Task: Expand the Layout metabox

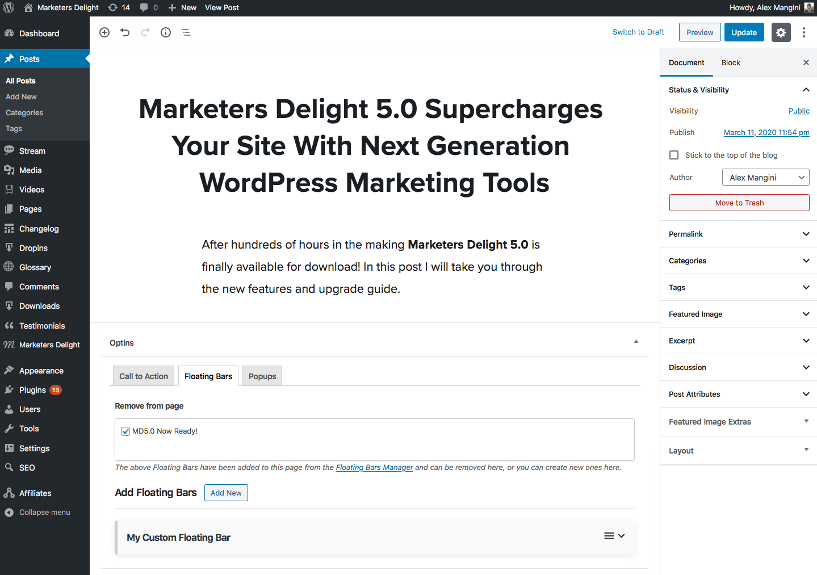Action: point(739,451)
